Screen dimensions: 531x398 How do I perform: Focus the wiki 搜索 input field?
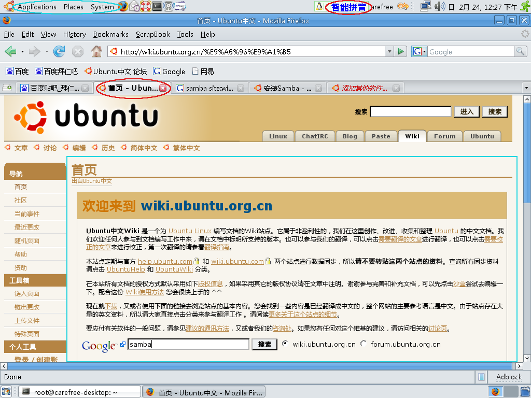[x=411, y=111]
